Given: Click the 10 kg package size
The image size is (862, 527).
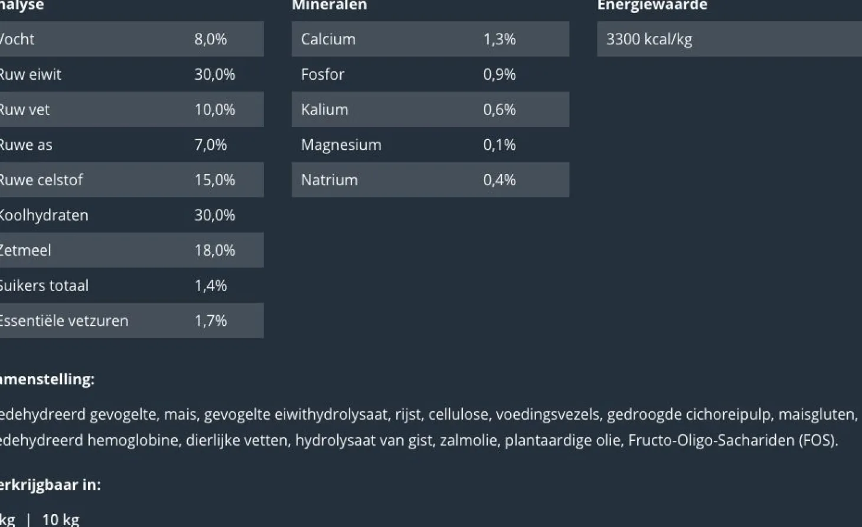Looking at the screenshot, I should [60, 519].
